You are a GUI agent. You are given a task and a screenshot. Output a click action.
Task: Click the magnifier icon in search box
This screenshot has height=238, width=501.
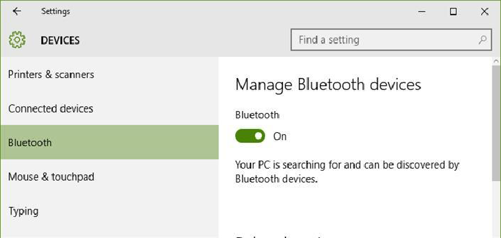(x=482, y=40)
